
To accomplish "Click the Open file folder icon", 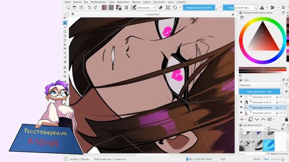I will (x=75, y=8).
